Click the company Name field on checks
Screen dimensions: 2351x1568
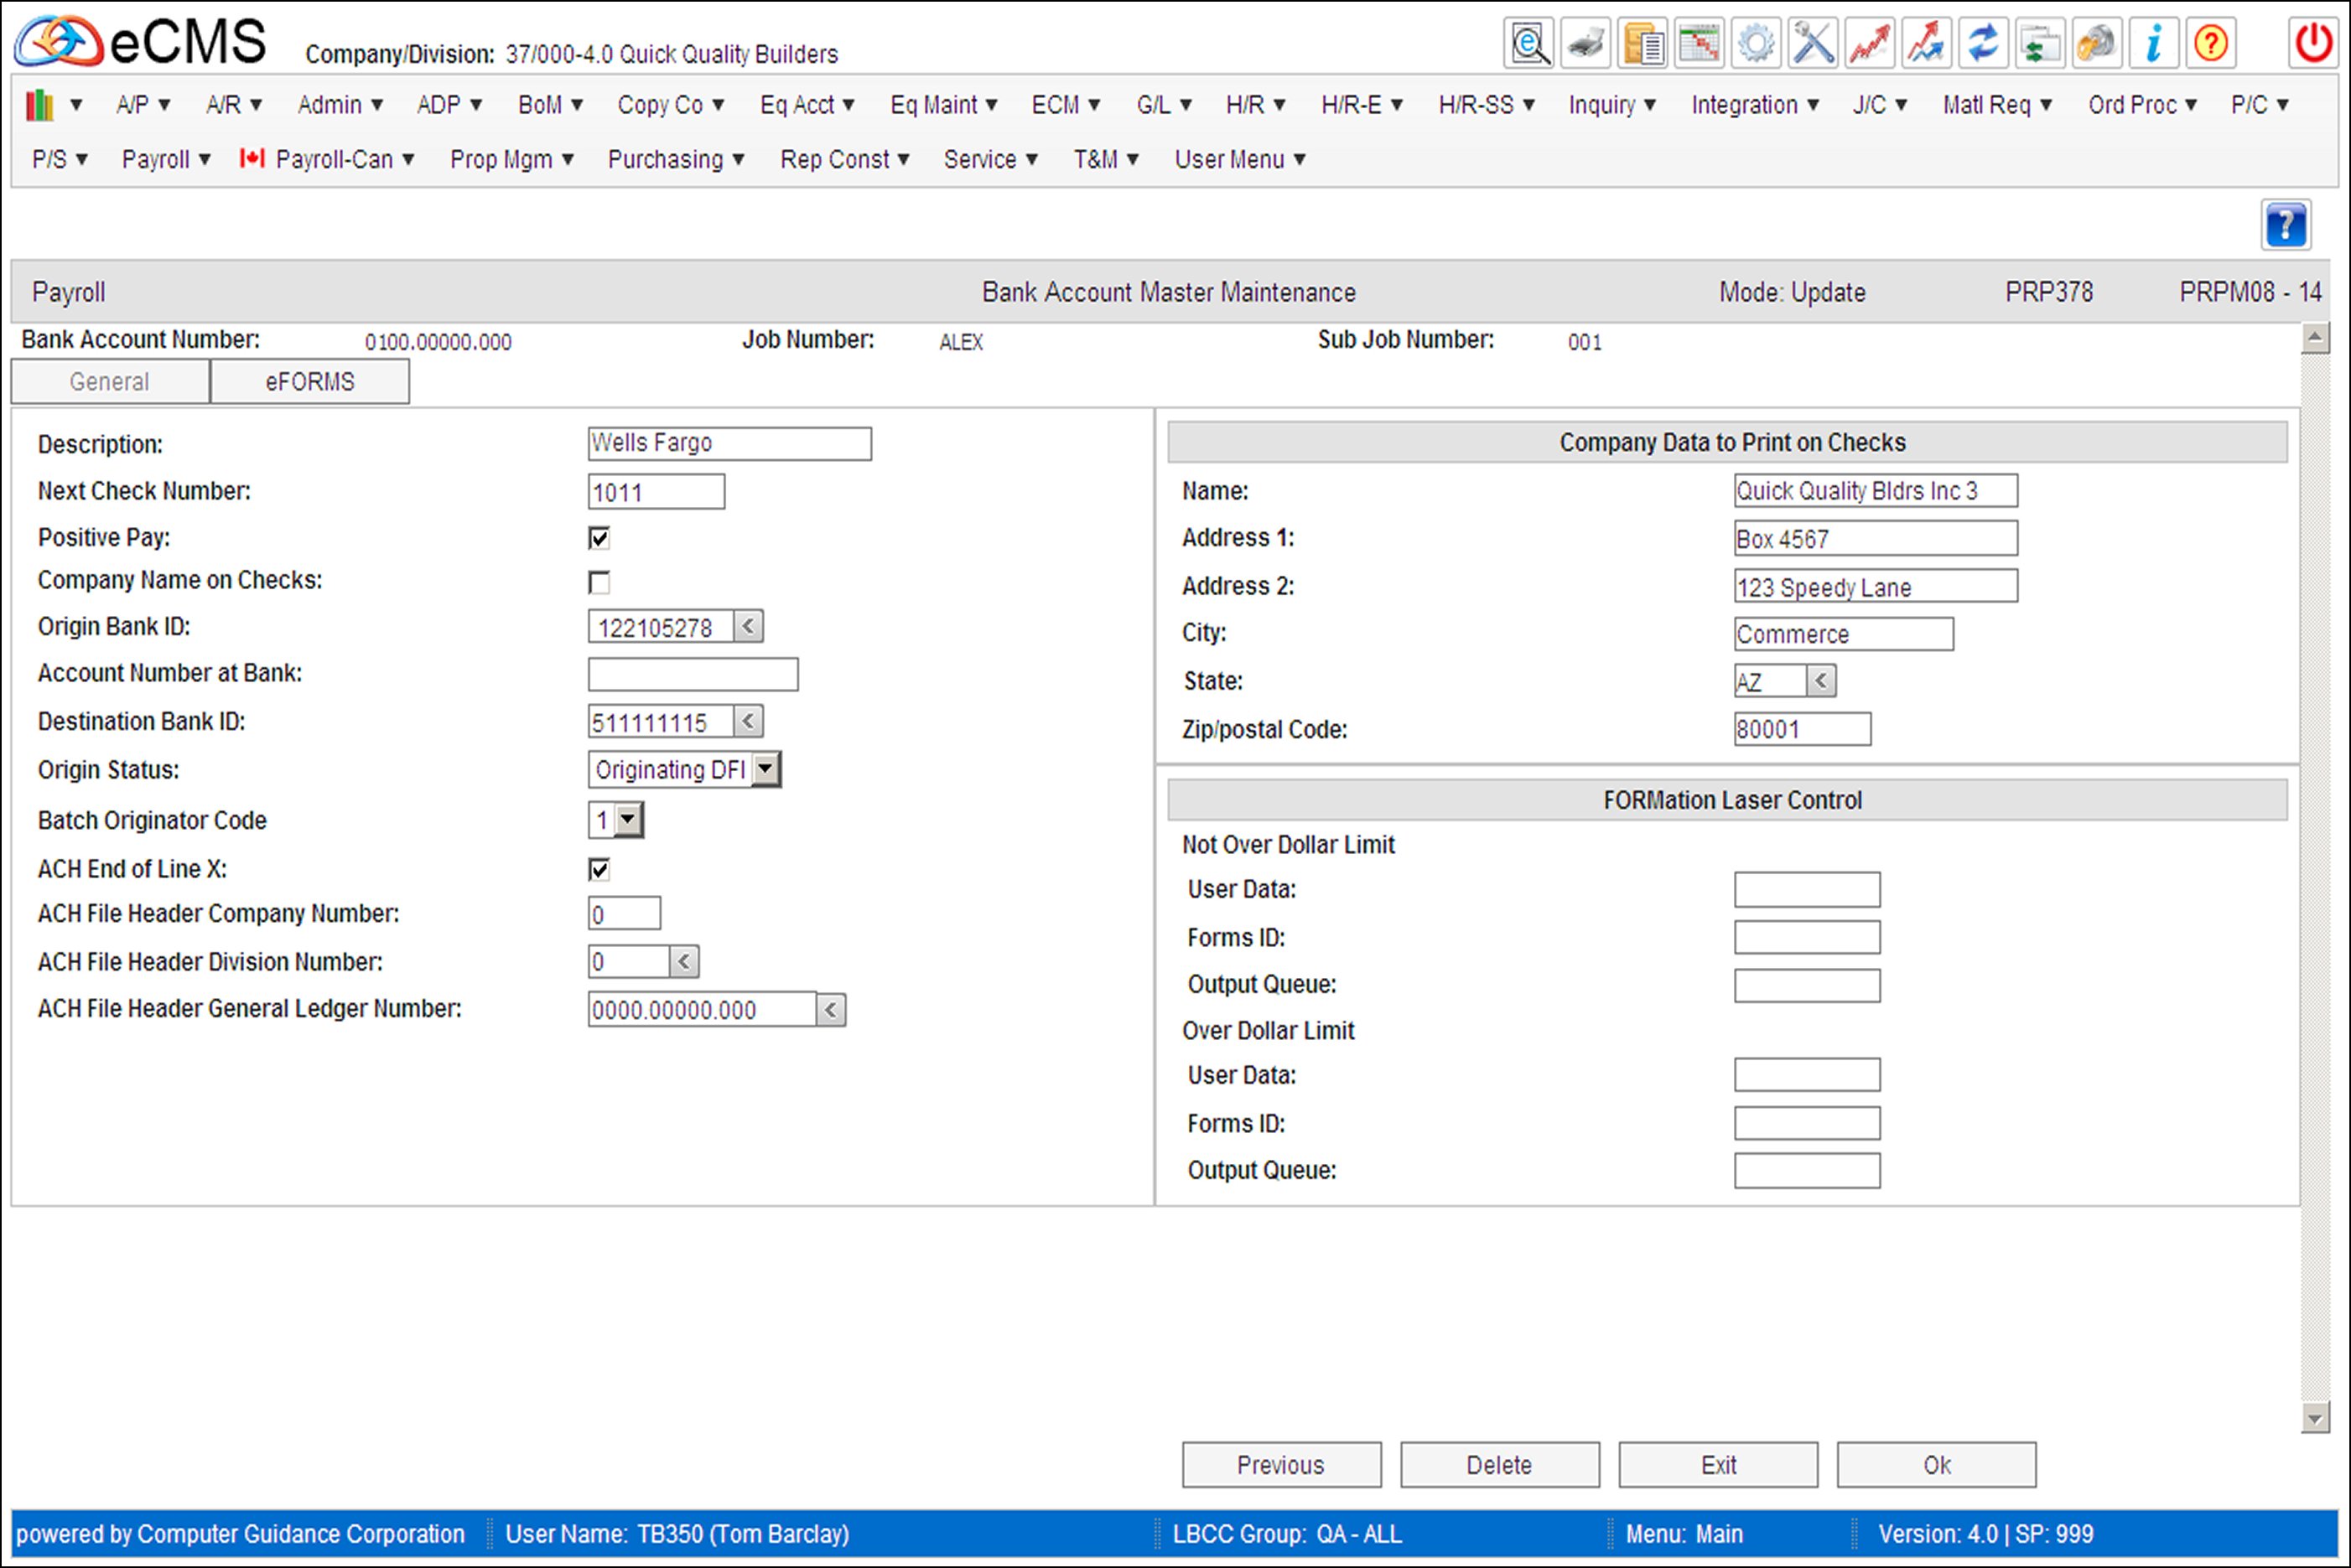(1876, 491)
